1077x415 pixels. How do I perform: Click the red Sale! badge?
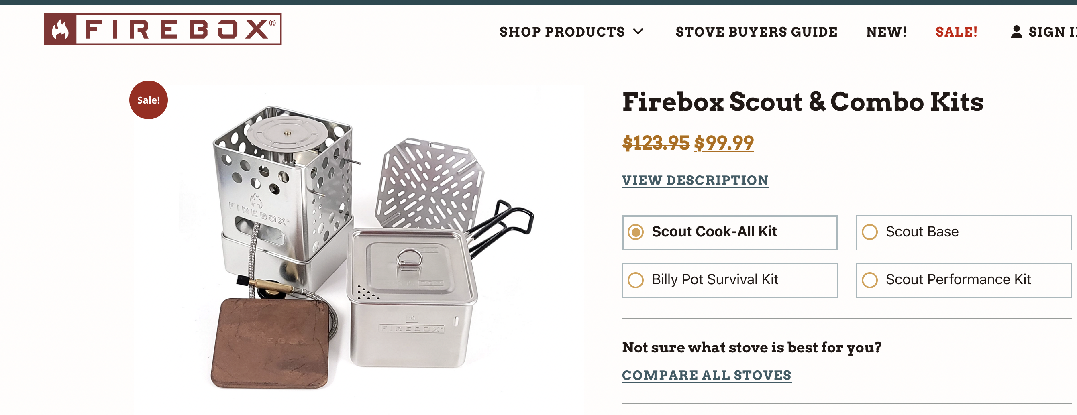coord(149,100)
